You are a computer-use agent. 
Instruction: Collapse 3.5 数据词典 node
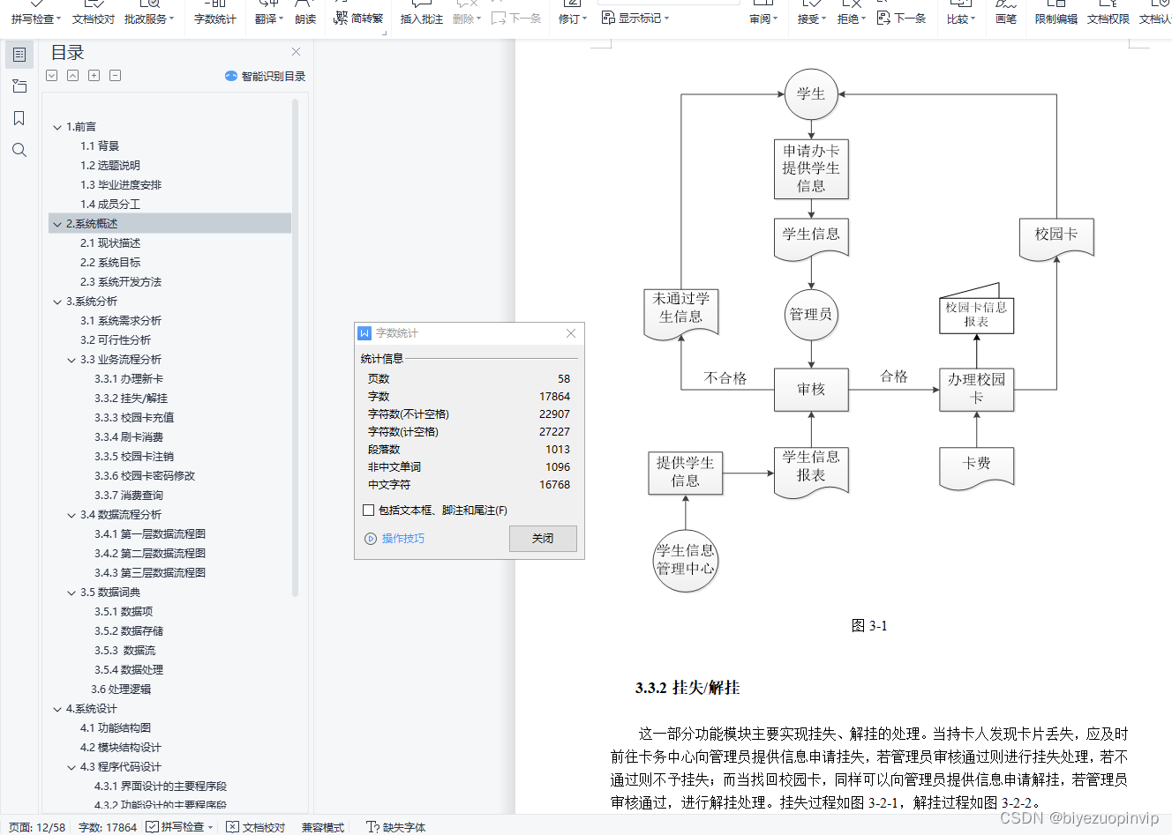point(71,593)
